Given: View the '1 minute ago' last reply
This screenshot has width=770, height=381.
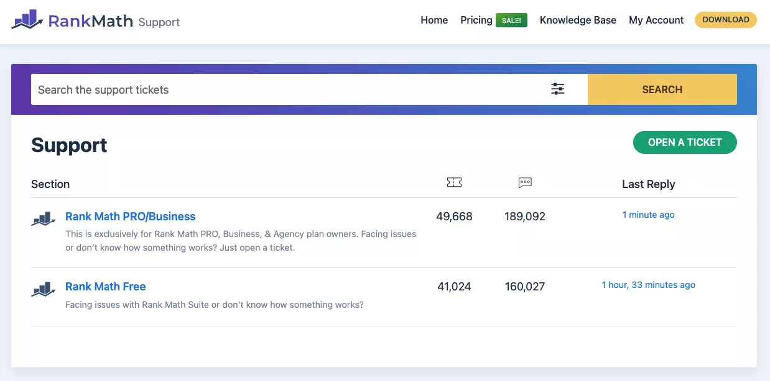Looking at the screenshot, I should (x=648, y=215).
